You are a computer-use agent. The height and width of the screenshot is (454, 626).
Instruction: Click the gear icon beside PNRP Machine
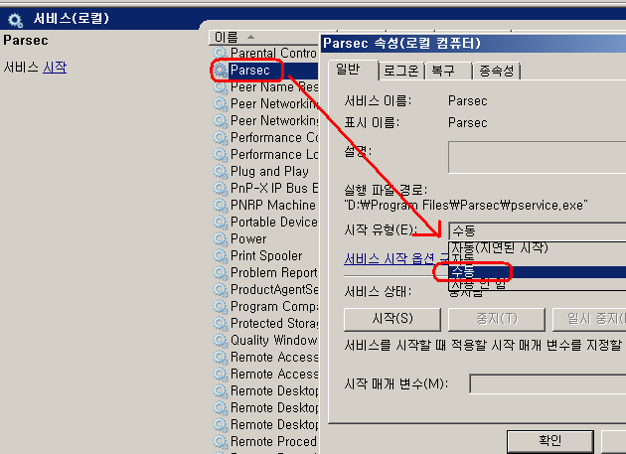point(220,206)
